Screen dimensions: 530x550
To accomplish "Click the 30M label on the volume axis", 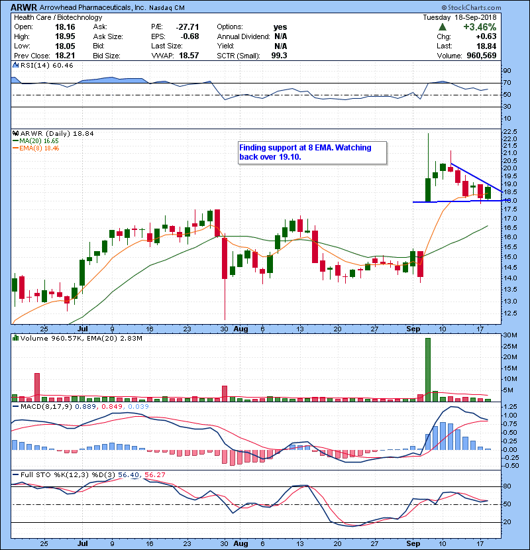I will (x=509, y=335).
